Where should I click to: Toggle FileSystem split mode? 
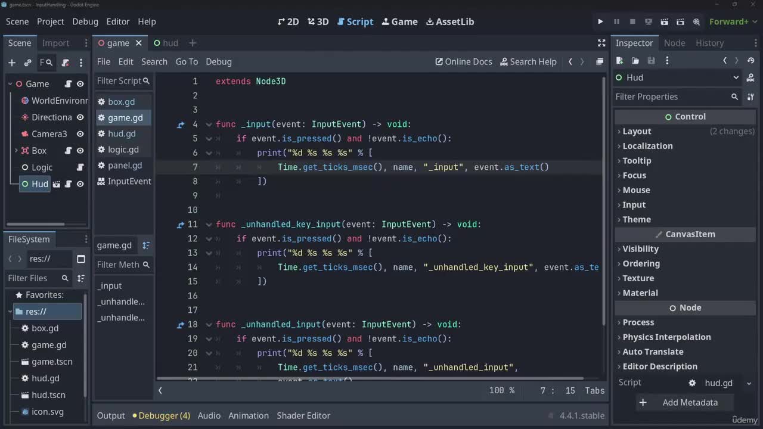(81, 259)
